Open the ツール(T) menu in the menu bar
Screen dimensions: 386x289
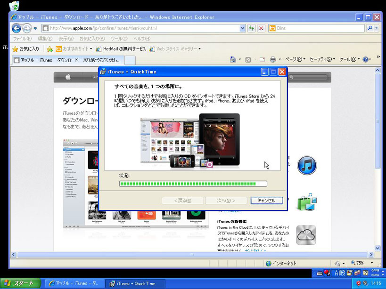[119, 39]
